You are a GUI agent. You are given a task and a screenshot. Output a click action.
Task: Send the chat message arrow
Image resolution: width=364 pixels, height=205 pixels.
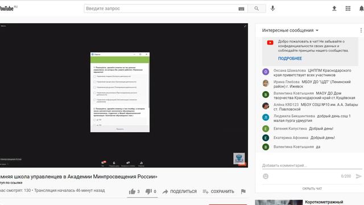358,177
